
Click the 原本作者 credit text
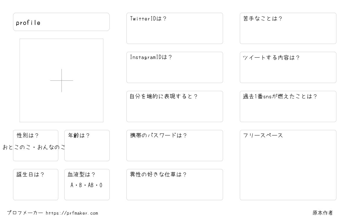click(x=323, y=213)
